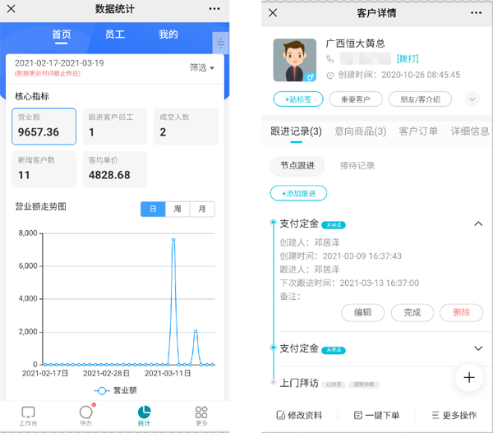Click the side handle icon near 我的 tab
Viewport: 493px width, 433px height.
tap(221, 43)
